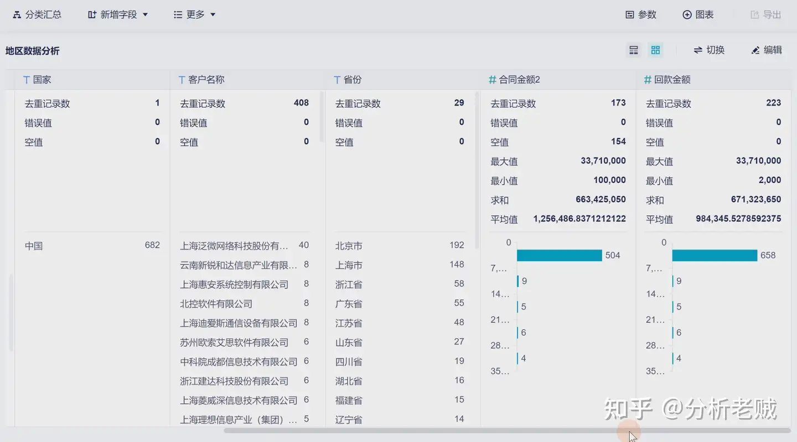Click the 504 bar in 合同金额2 histogram
Image resolution: width=797 pixels, height=442 pixels.
pyautogui.click(x=559, y=255)
